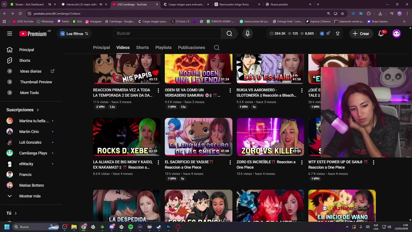The height and width of the screenshot is (232, 412).
Task: Open a new browser tab
Action: point(318,5)
